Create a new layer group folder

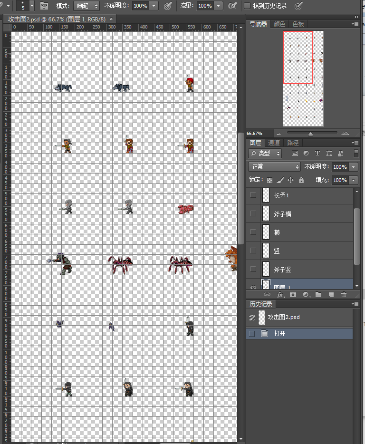pyautogui.click(x=318, y=294)
